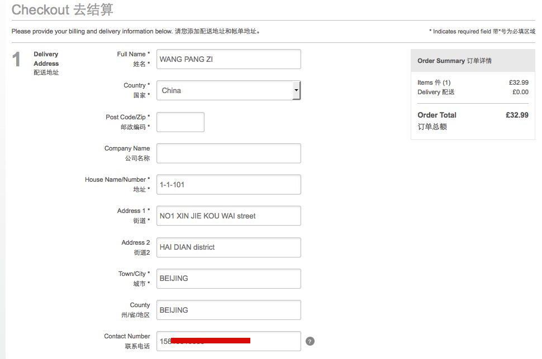Click the Full Name field with WANG PANG ZI

pyautogui.click(x=229, y=59)
